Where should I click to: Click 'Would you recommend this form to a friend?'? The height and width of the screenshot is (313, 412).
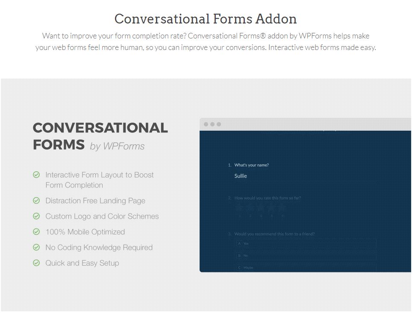pos(274,234)
